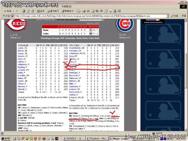Open player link b-Karros, PH-1B
Image resolution: width=188 pixels, height=141 pixels.
[x=76, y=98]
